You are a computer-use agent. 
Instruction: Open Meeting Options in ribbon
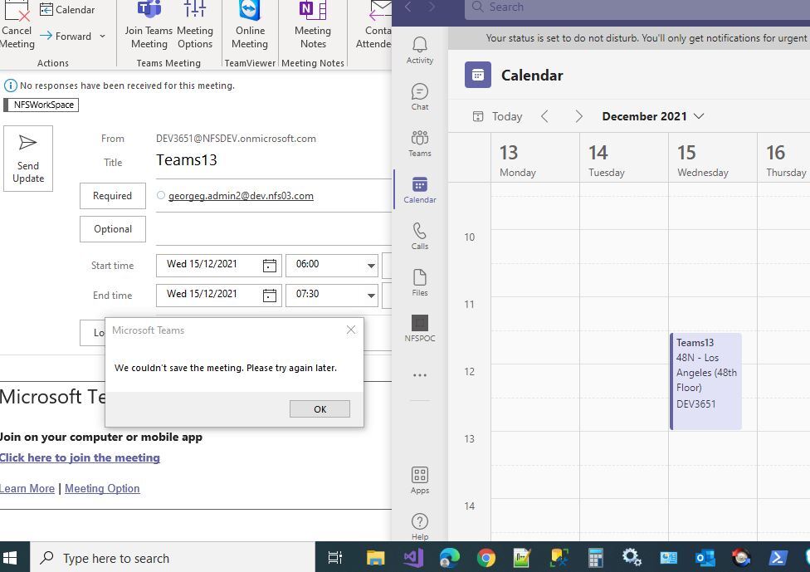pyautogui.click(x=195, y=26)
